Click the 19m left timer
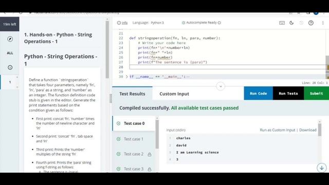Image resolution: width=329 pixels, height=185 pixels. click(x=9, y=24)
